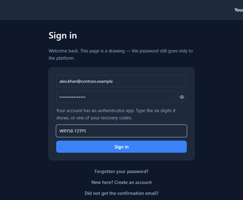Click the WRY58-T2TP5 code text
Image resolution: width=243 pixels, height=200 pixels.
(73, 131)
